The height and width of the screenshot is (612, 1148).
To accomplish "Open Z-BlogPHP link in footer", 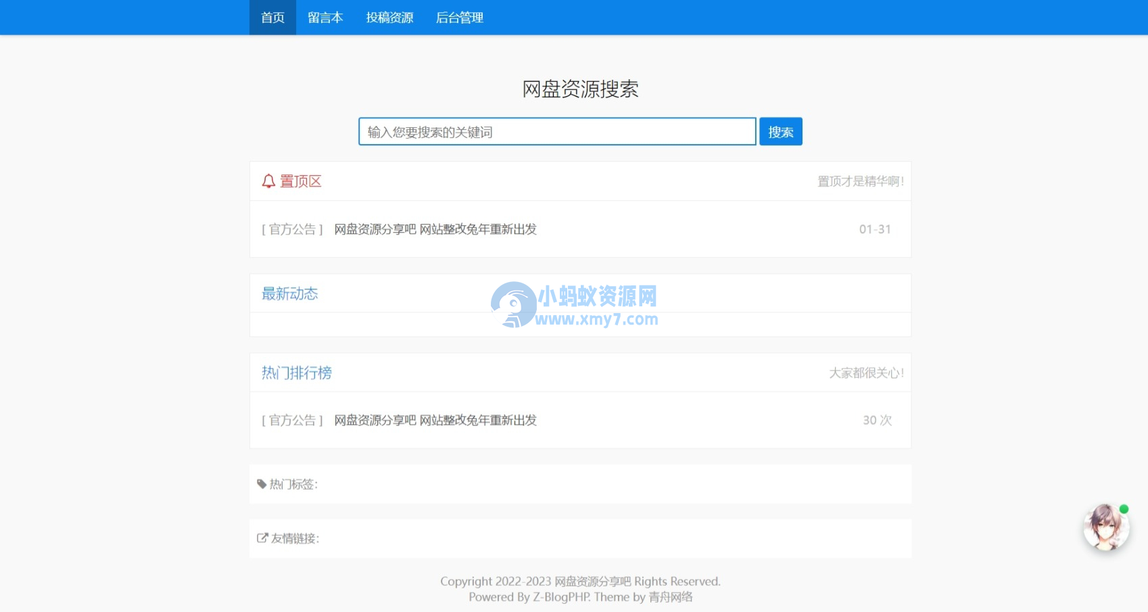I will [562, 597].
